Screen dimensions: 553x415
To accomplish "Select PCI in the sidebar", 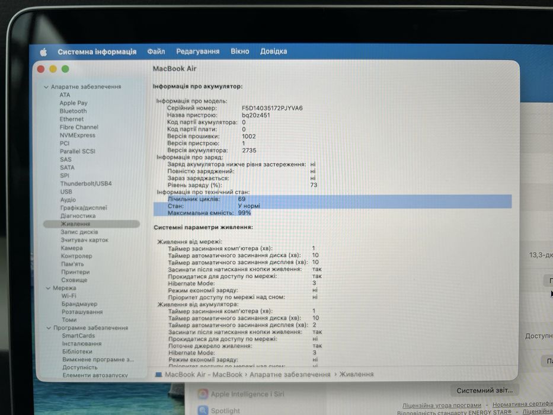I will pyautogui.click(x=65, y=143).
